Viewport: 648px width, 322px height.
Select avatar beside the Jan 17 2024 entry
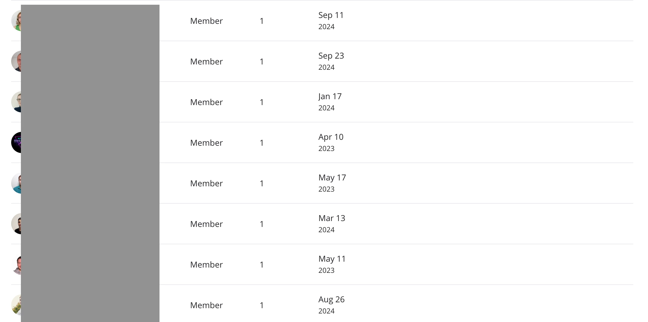(x=16, y=102)
